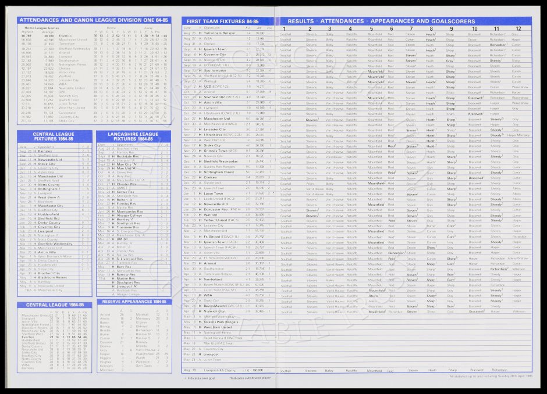Click 'Home League Games' in the attendances table
The width and height of the screenshot is (547, 394).
(x=41, y=28)
